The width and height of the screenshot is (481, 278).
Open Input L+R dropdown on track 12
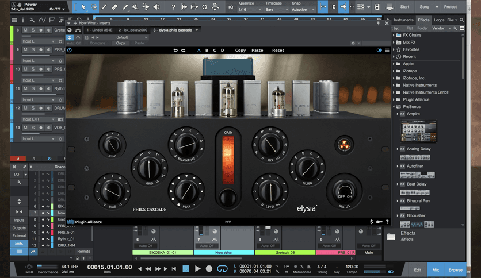coord(39,119)
